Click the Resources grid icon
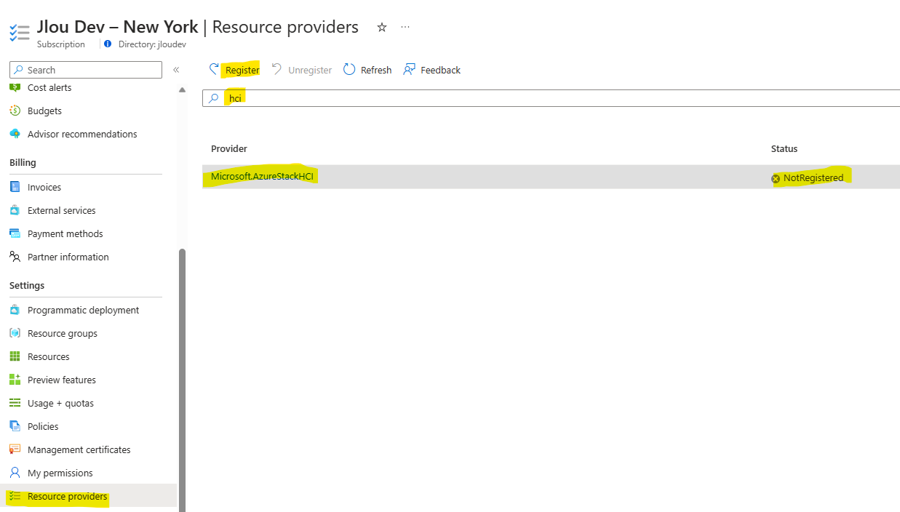 pyautogui.click(x=15, y=356)
